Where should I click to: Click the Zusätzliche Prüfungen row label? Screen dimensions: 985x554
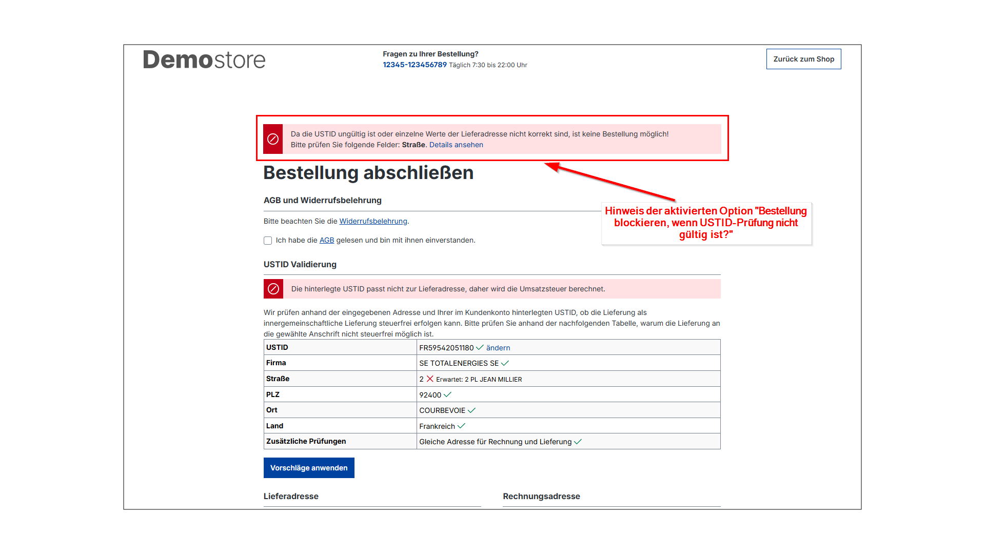pyautogui.click(x=306, y=441)
